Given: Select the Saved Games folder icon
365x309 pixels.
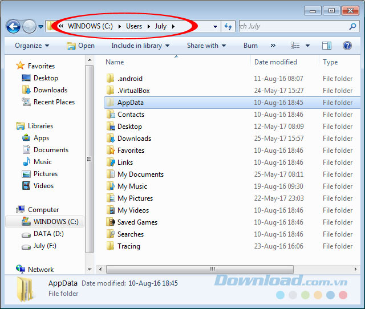Looking at the screenshot, I should (111, 222).
